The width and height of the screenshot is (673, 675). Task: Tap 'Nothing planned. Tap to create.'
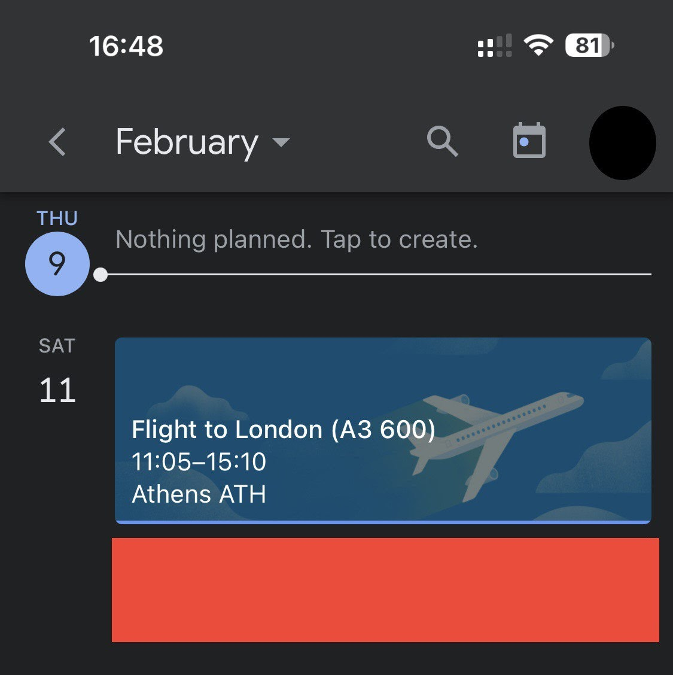tap(296, 239)
